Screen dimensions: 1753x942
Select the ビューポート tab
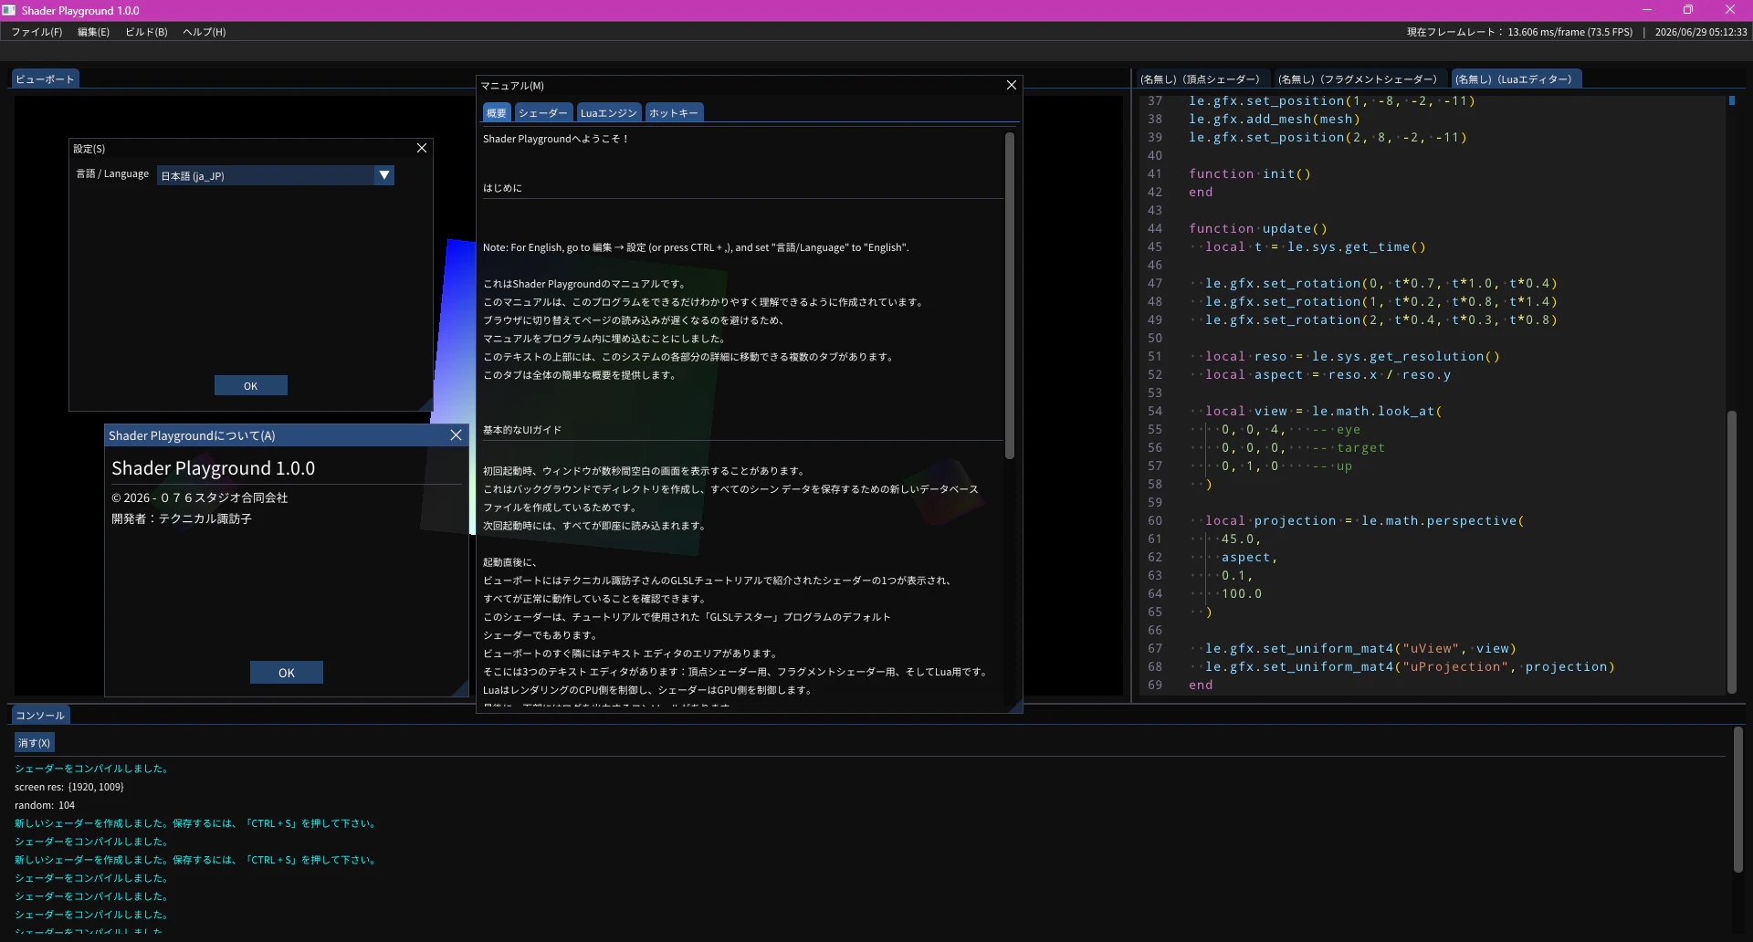pyautogui.click(x=45, y=79)
